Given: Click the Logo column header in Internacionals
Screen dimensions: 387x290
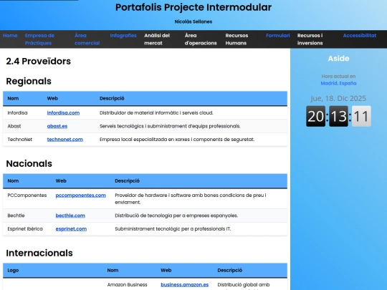Looking at the screenshot, I should pyautogui.click(x=13, y=270).
